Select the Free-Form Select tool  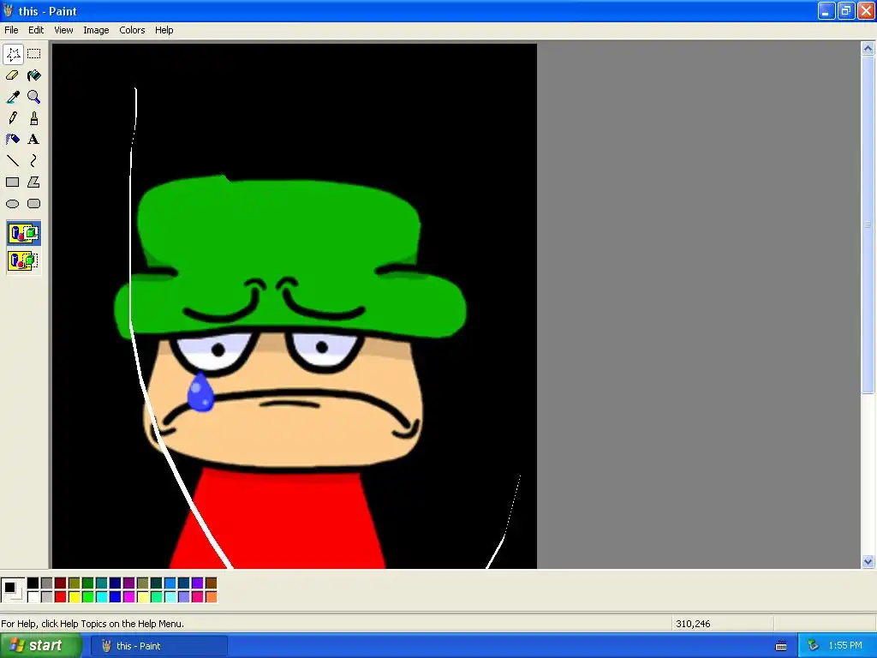point(13,54)
